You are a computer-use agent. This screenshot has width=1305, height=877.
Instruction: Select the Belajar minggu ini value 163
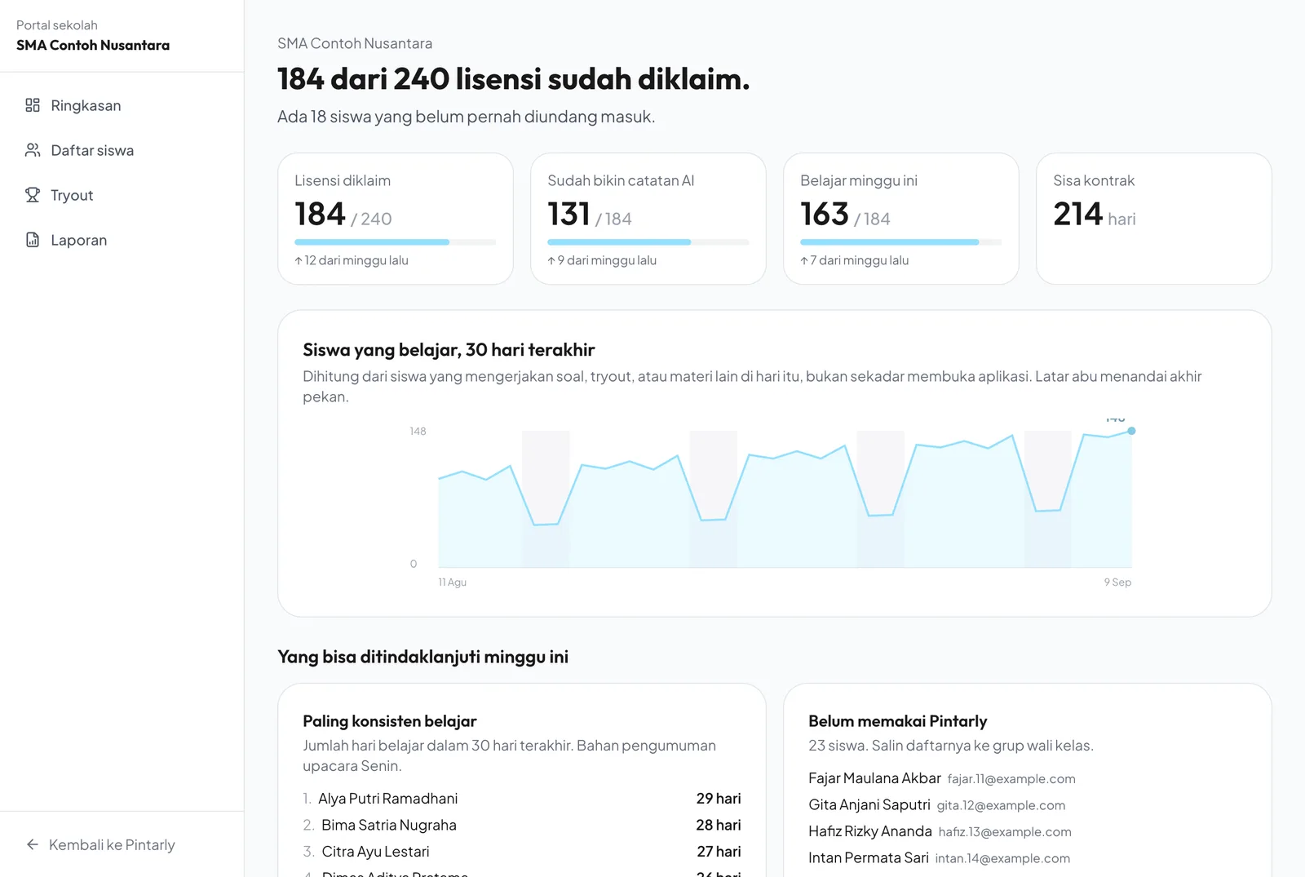[825, 214]
